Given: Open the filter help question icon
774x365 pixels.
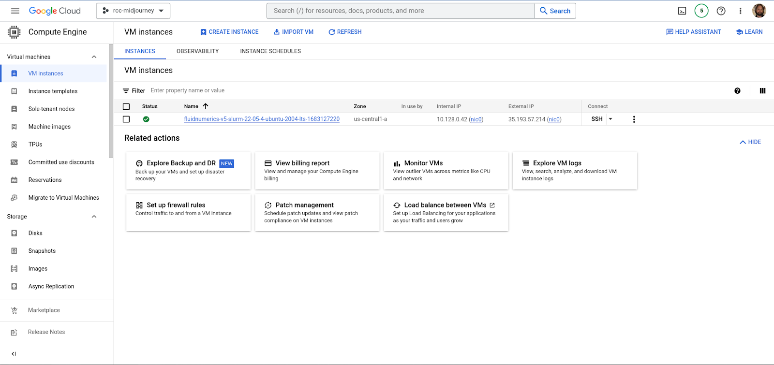Looking at the screenshot, I should (x=737, y=90).
